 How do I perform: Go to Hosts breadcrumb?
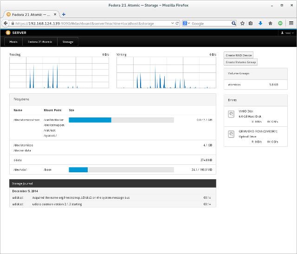13,42
